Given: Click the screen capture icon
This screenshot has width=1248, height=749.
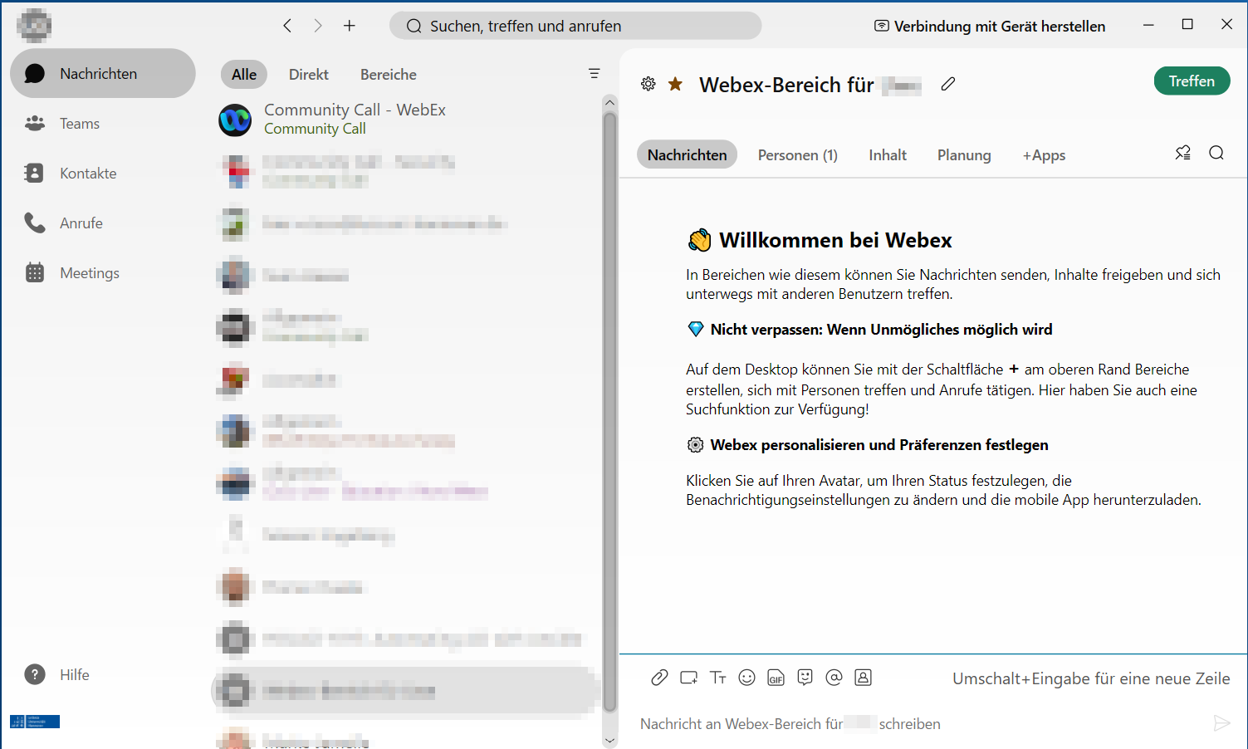Looking at the screenshot, I should tap(688, 678).
